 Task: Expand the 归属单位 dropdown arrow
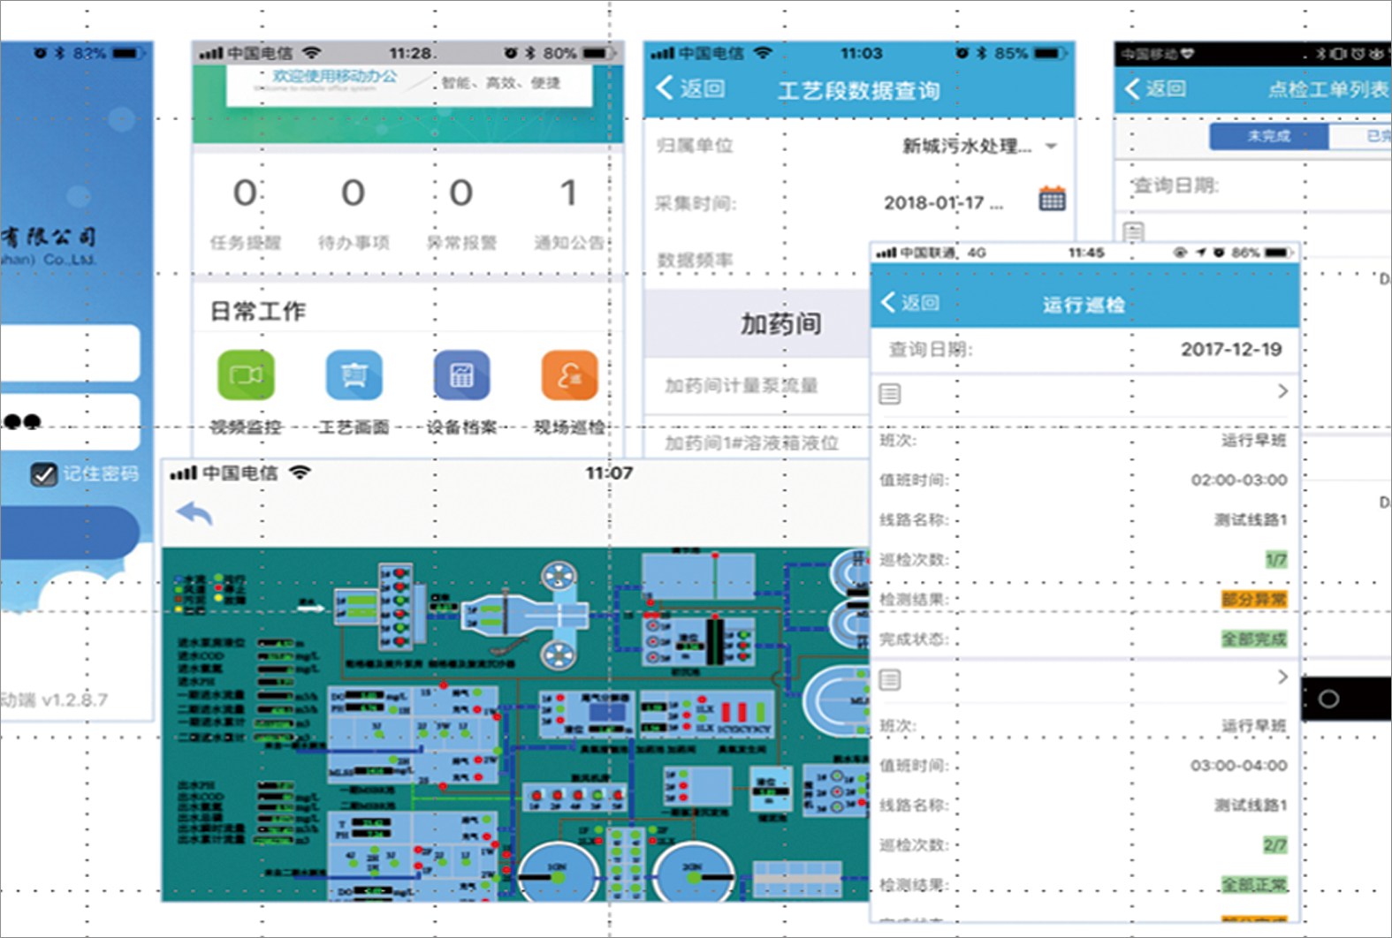pyautogui.click(x=1051, y=146)
